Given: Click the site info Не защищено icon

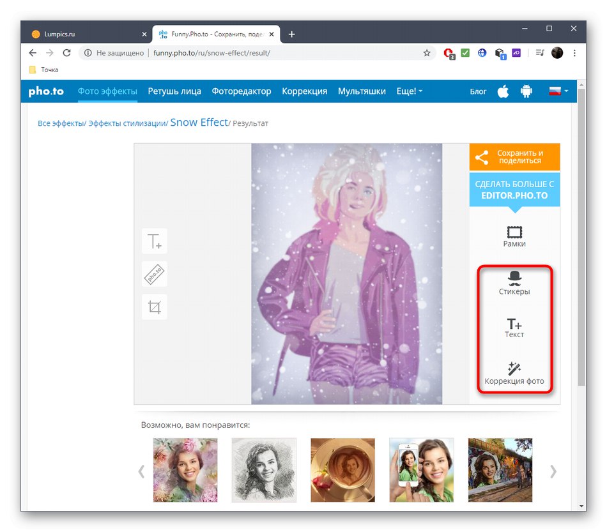Looking at the screenshot, I should click(88, 53).
